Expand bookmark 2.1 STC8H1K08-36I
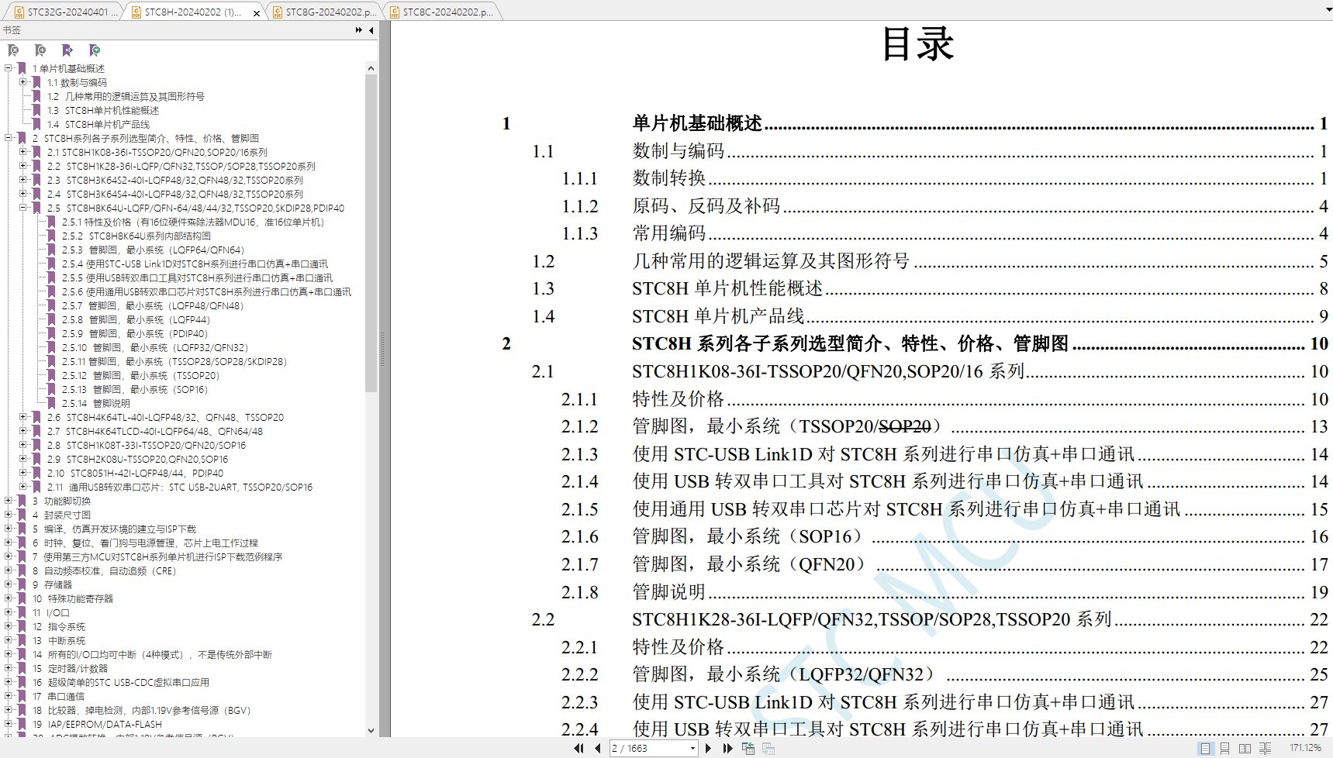Screen dimensions: 1333x758 (23, 152)
